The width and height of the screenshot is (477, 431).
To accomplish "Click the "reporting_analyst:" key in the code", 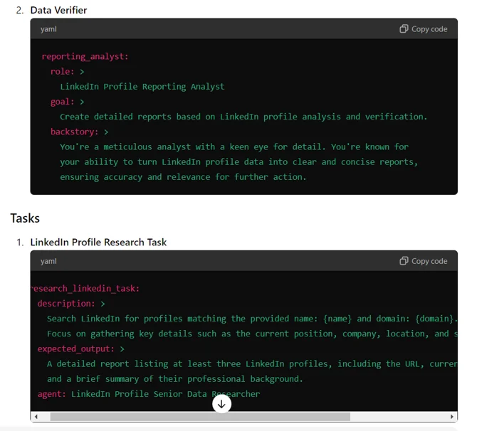I will 85,56.
